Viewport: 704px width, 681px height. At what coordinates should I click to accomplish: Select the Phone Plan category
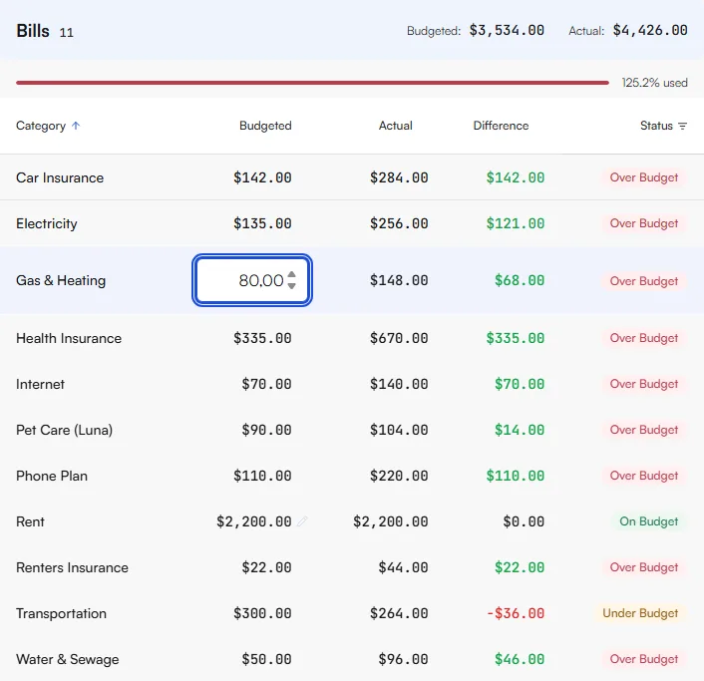coord(52,476)
